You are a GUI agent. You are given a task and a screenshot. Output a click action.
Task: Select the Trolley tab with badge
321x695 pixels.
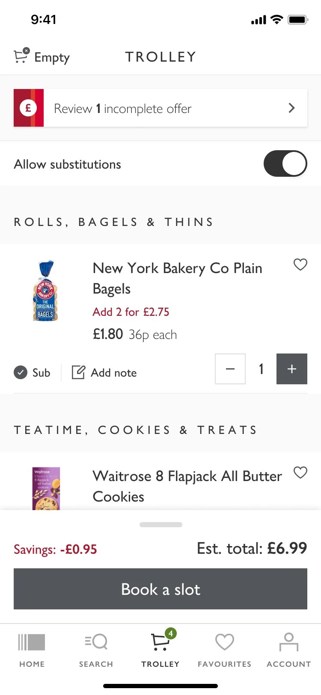160,650
